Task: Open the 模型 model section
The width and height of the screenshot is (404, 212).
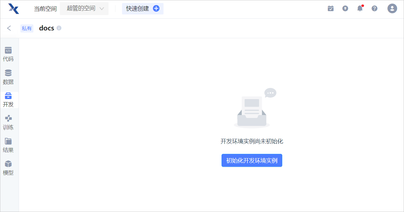Action: [8, 168]
